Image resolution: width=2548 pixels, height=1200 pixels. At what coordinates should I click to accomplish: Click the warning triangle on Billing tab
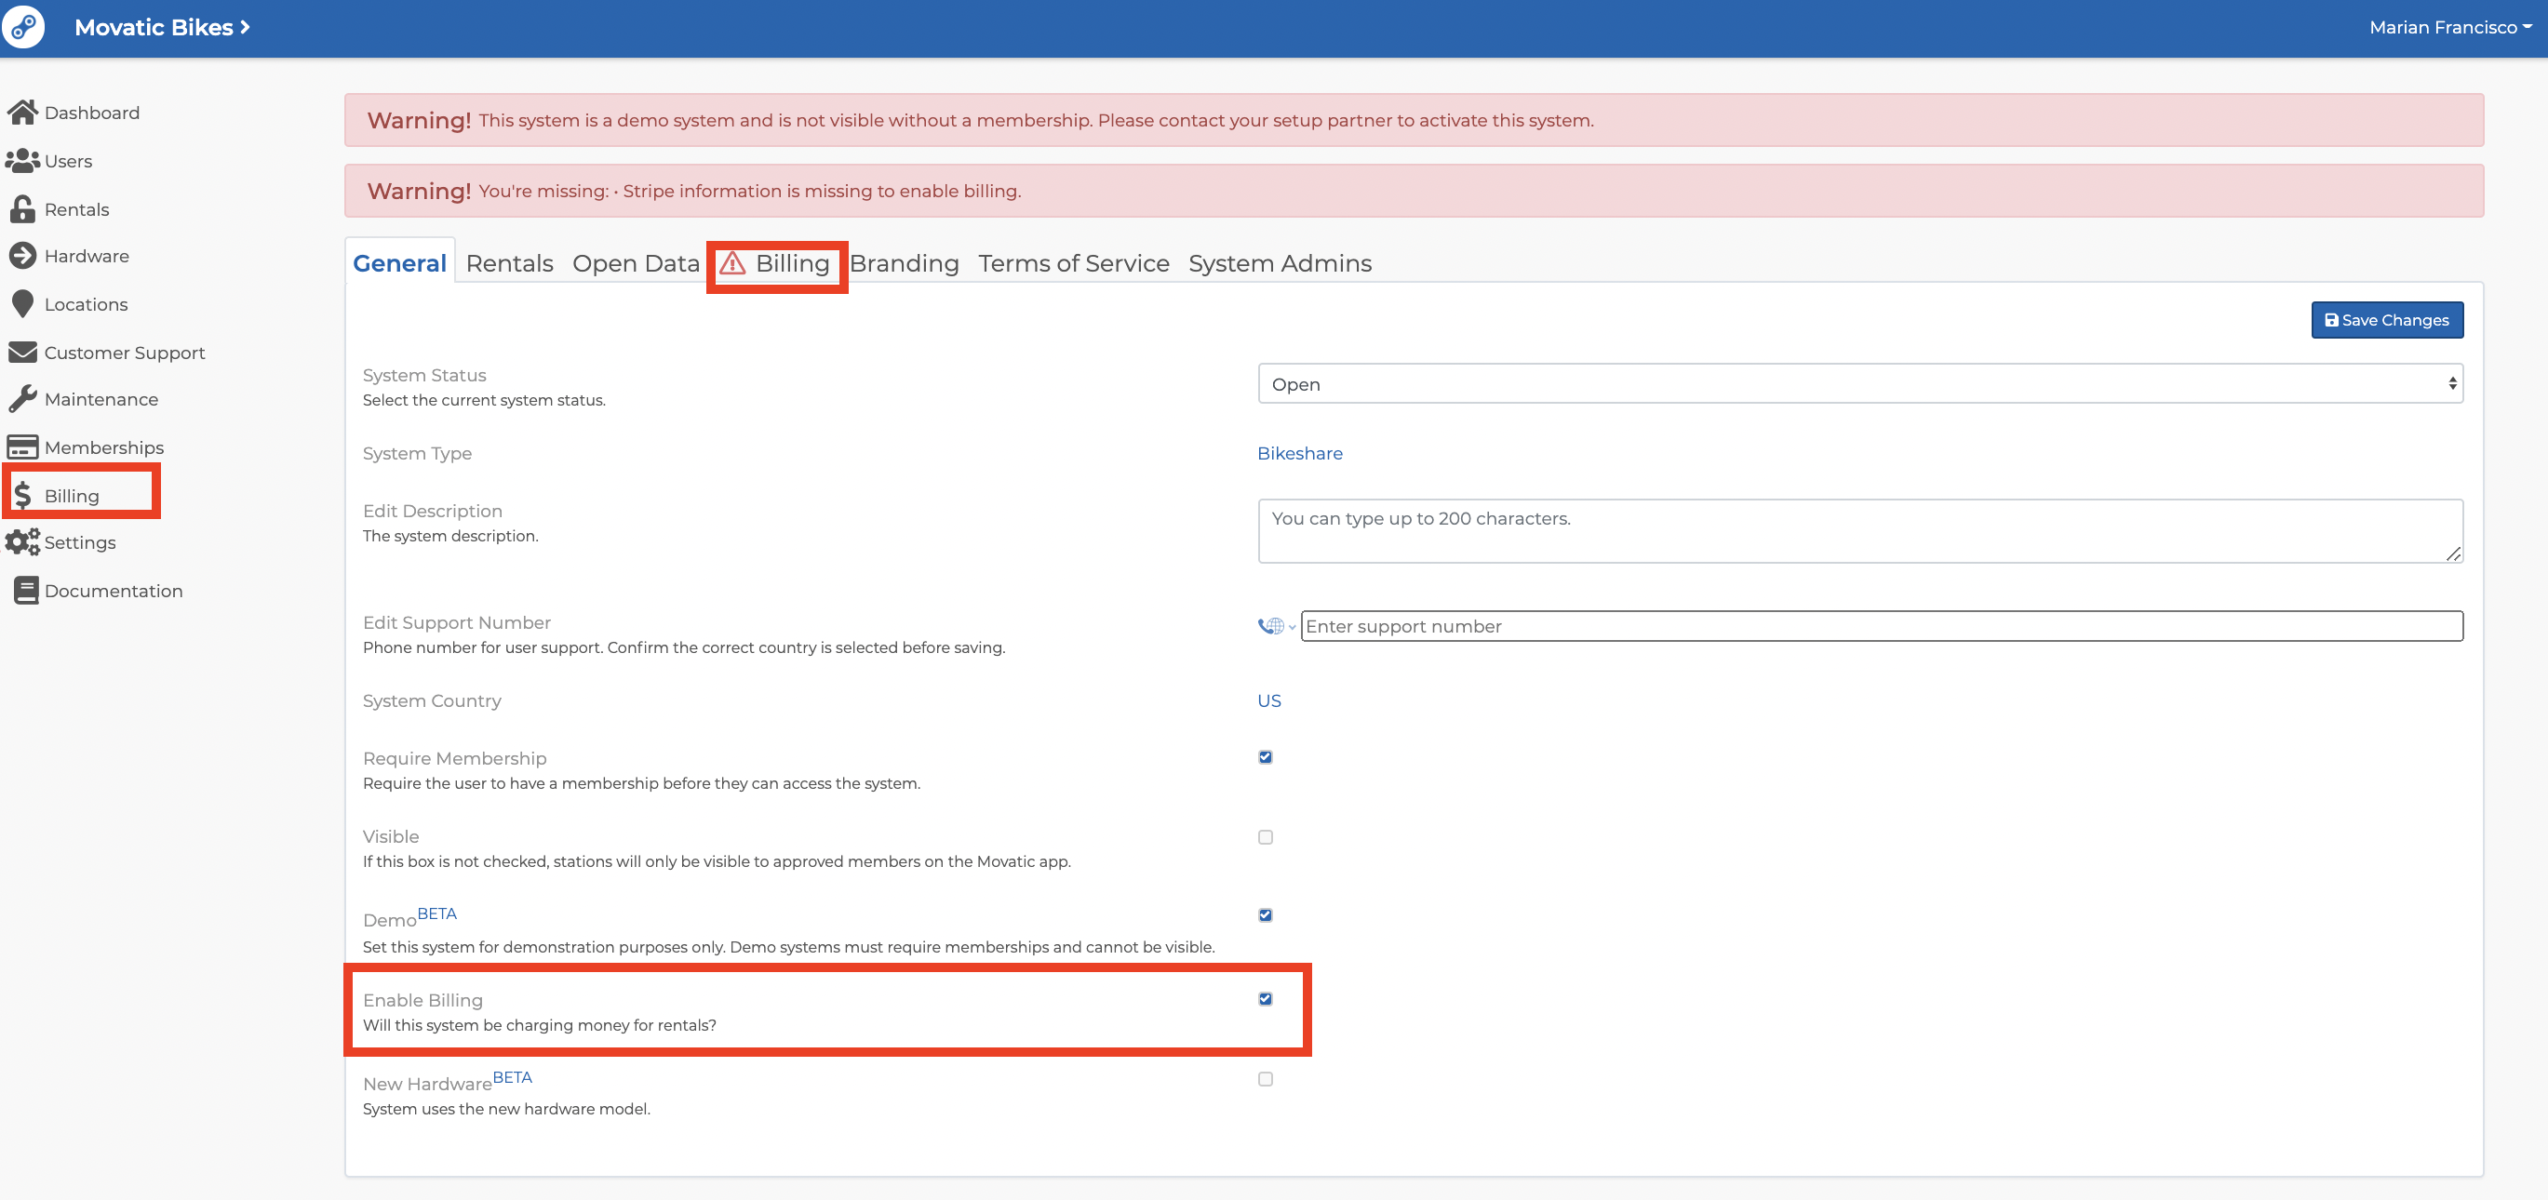pos(732,263)
